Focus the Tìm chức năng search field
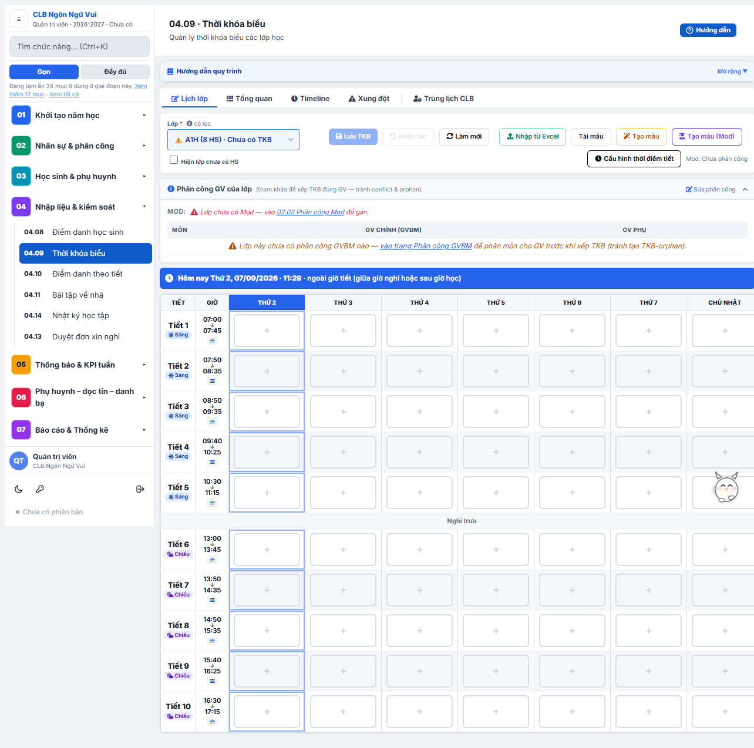Image resolution: width=754 pixels, height=748 pixels. 79,46
